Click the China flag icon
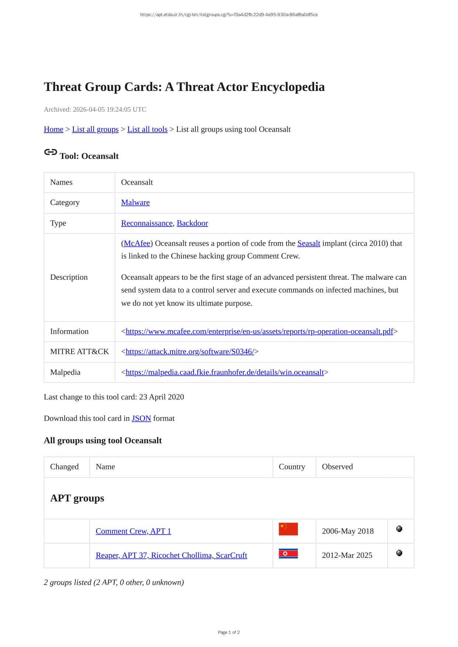The height and width of the screenshot is (647, 458). point(288,529)
